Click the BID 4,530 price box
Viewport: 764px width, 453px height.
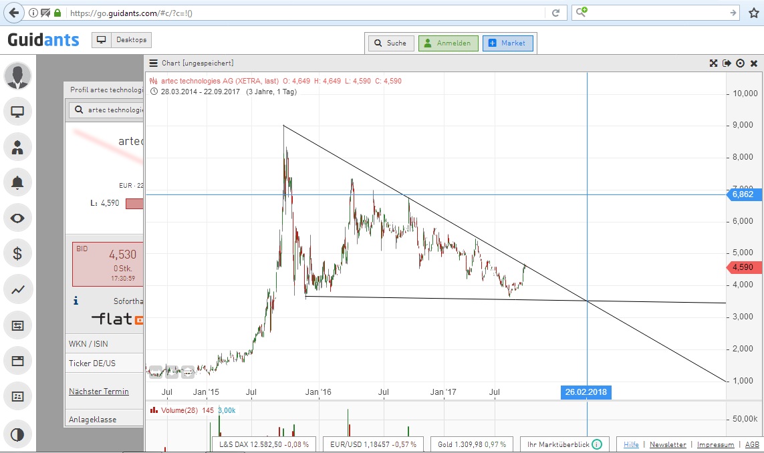[108, 265]
